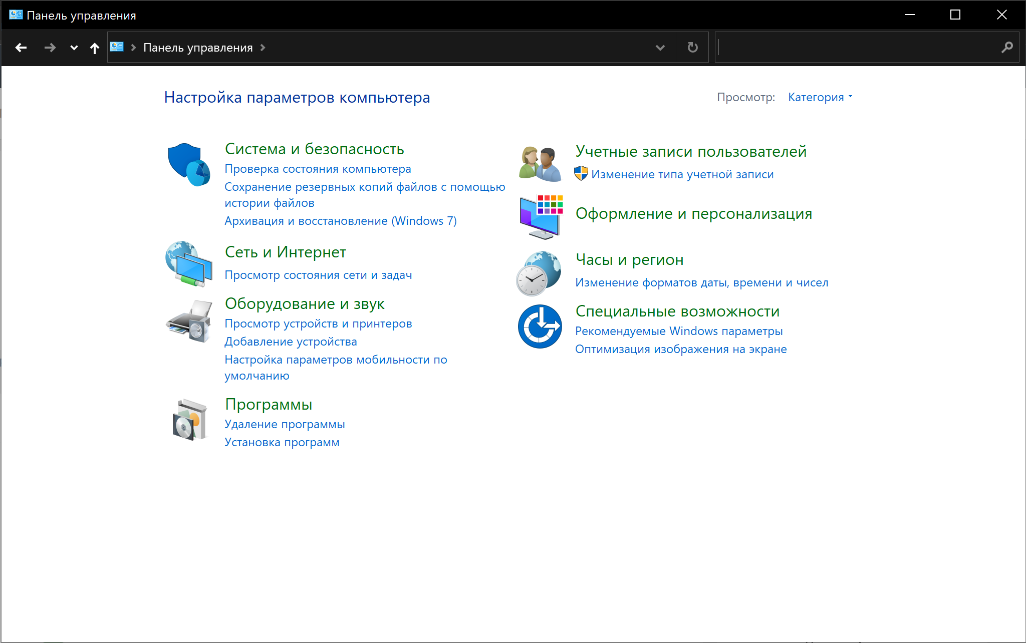This screenshot has width=1026, height=643.
Task: Click the Programs disc box icon
Action: [189, 420]
